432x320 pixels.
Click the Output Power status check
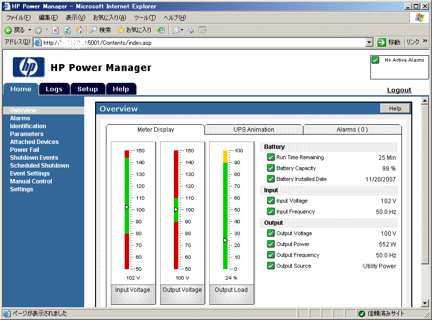coord(270,244)
